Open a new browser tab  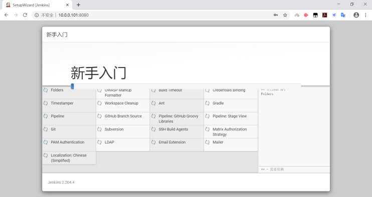tap(78, 4)
